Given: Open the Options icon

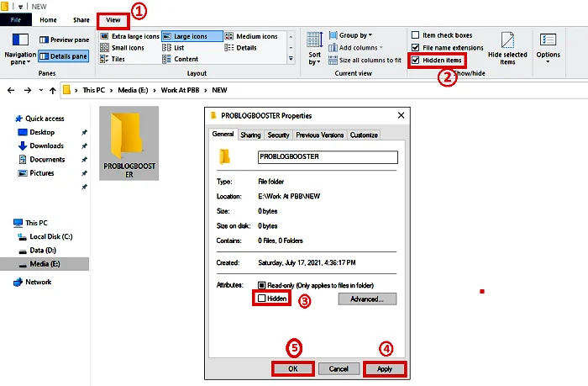Looking at the screenshot, I should click(x=548, y=40).
